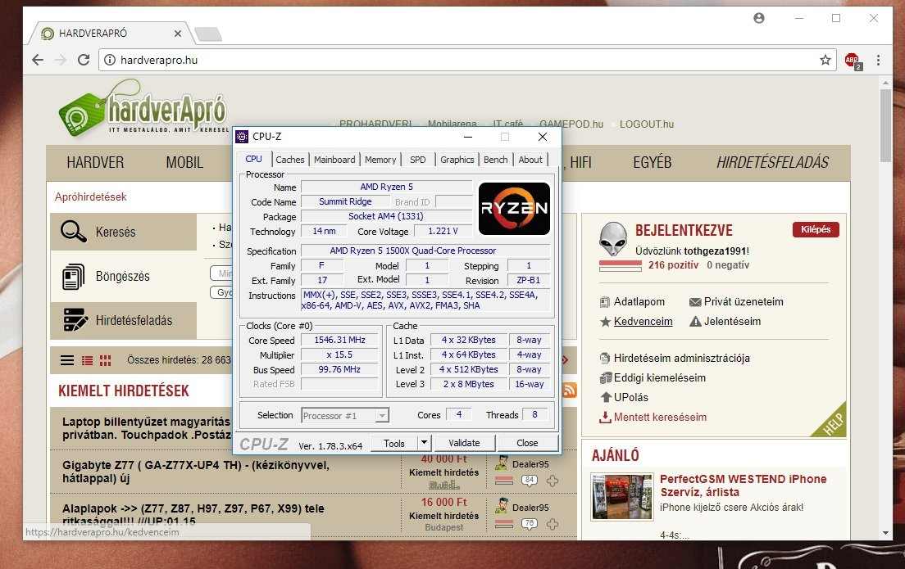Viewport: 905px width, 569px height.
Task: Reload the hardverapro.hu page
Action: pyautogui.click(x=84, y=60)
